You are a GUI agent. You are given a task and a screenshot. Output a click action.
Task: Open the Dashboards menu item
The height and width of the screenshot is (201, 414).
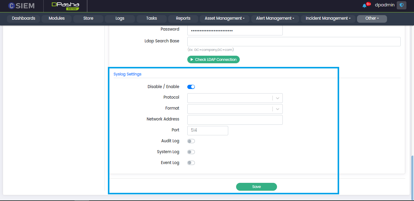click(x=24, y=18)
